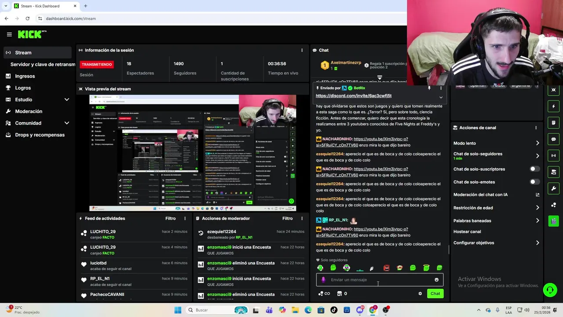Viewport: 563px width, 317px height.
Task: Click microphone icon in chat message box
Action: coord(323,280)
